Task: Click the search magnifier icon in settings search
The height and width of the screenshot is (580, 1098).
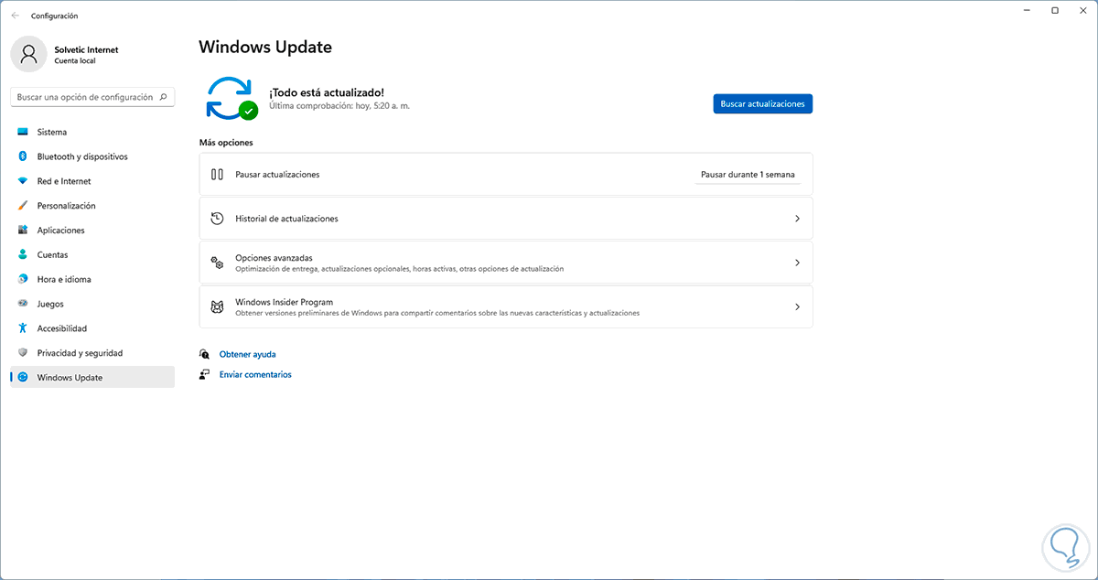Action: click(164, 96)
